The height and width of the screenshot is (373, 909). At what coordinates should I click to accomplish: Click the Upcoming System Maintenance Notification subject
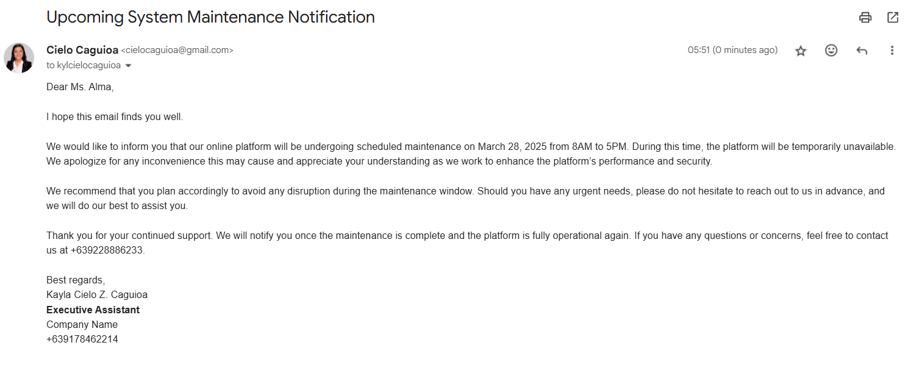click(x=210, y=17)
